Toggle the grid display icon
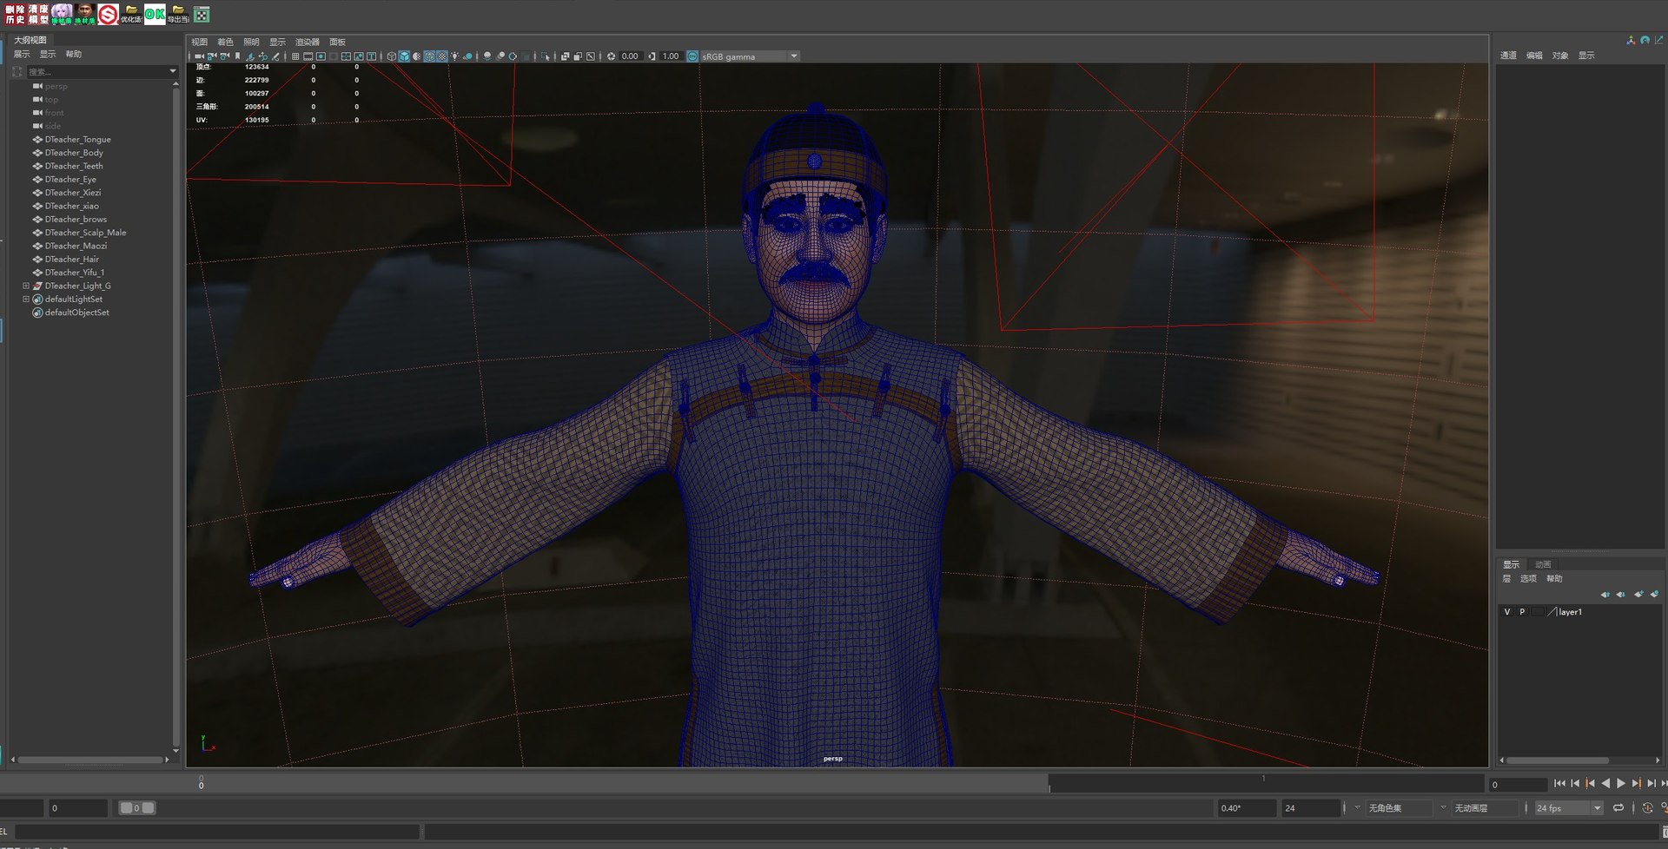Image resolution: width=1668 pixels, height=849 pixels. [x=295, y=56]
